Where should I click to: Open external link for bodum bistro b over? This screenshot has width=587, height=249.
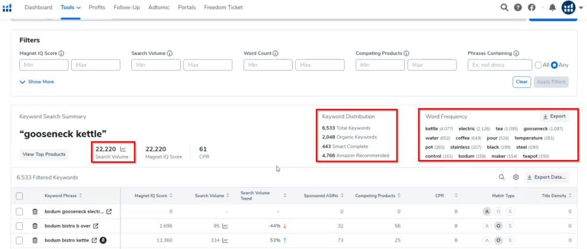click(96, 226)
